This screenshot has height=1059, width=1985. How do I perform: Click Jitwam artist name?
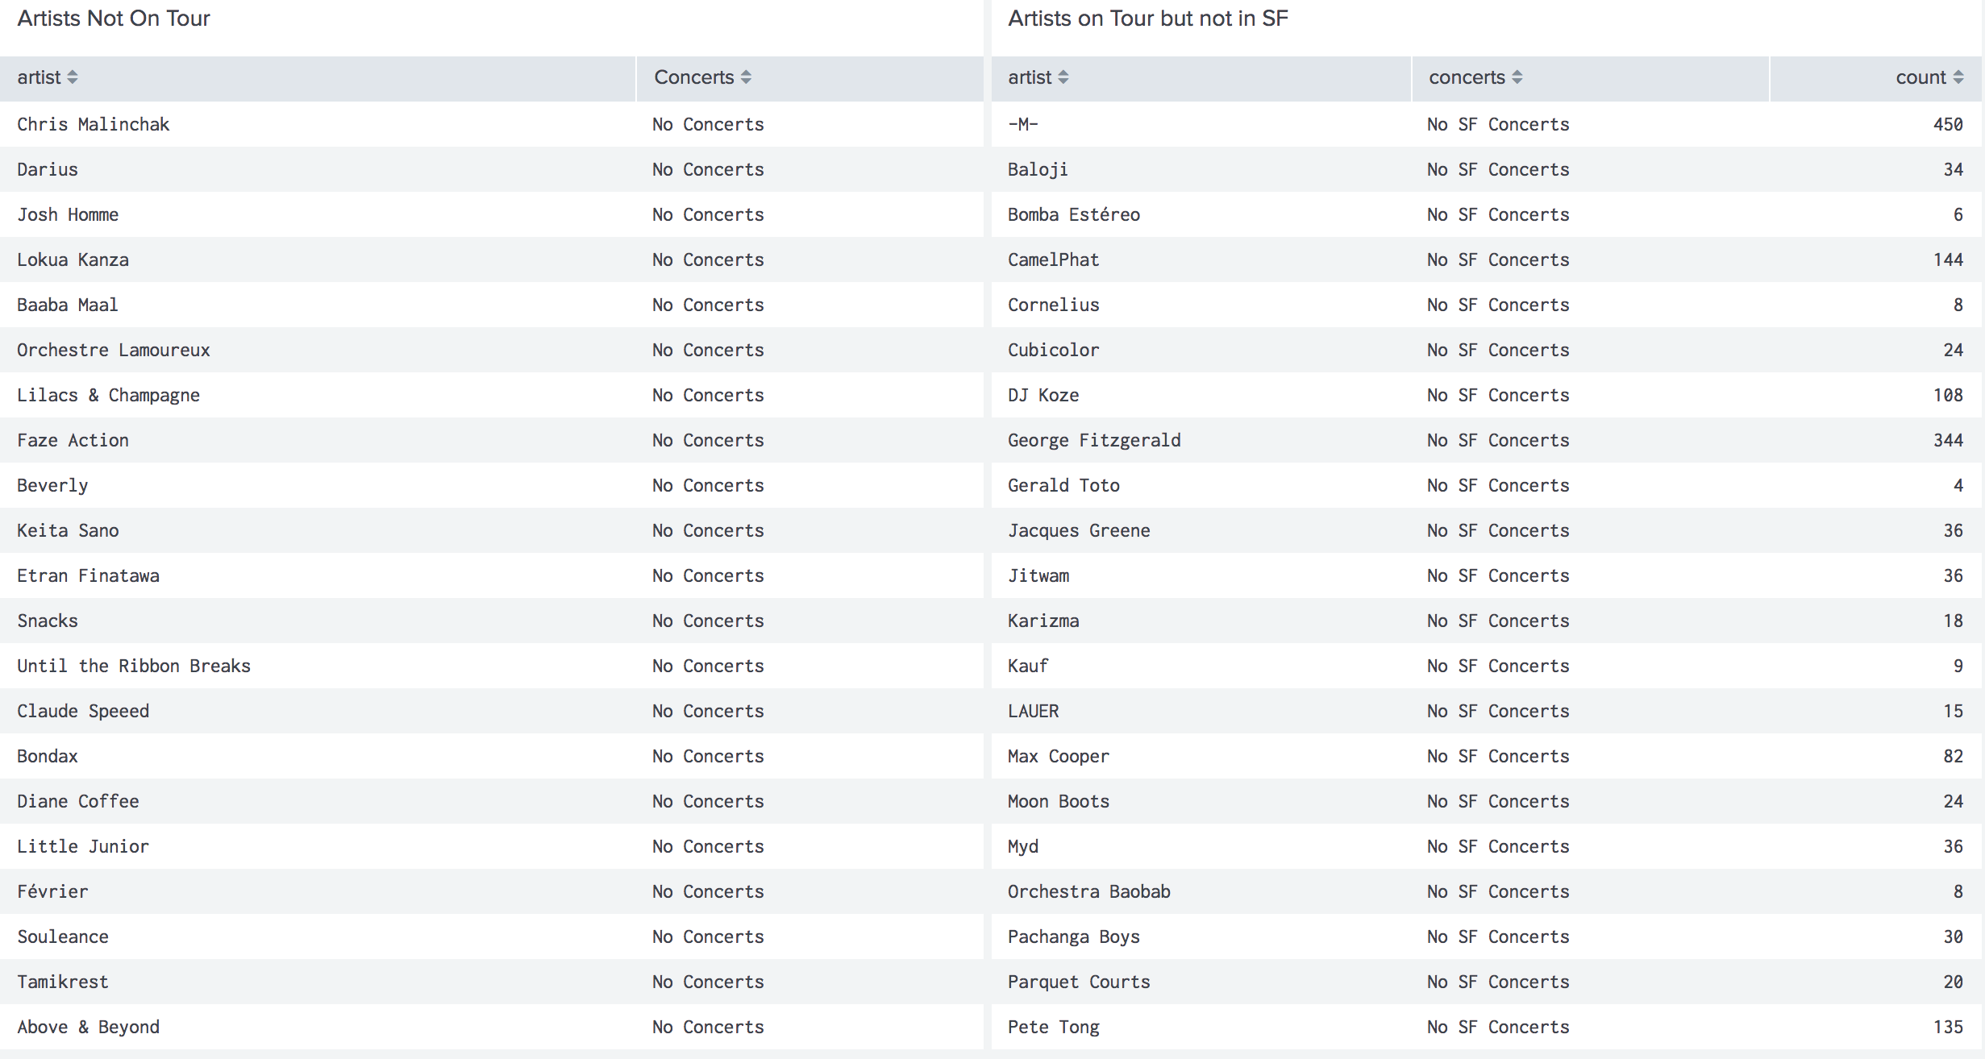1038,575
